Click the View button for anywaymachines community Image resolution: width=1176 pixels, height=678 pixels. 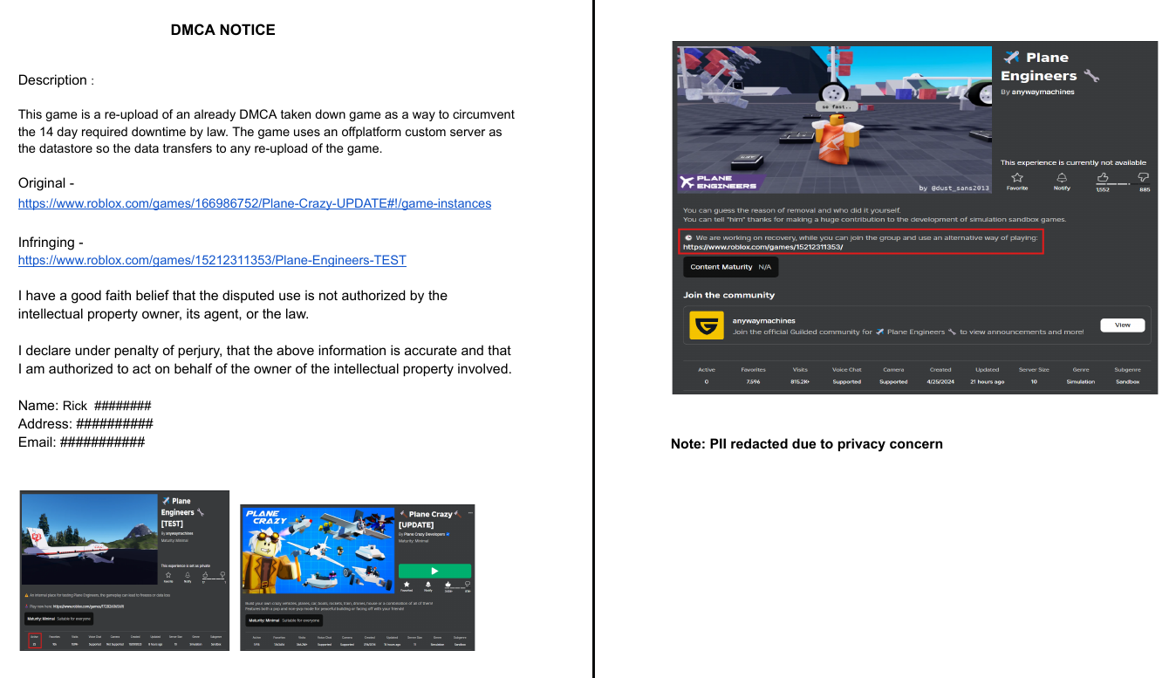pos(1122,325)
